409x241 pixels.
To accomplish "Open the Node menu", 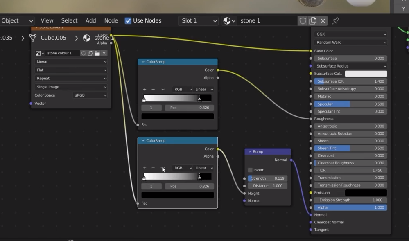I will 111,20.
